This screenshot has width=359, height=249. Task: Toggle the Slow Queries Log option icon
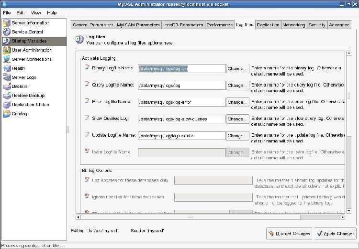point(87,118)
